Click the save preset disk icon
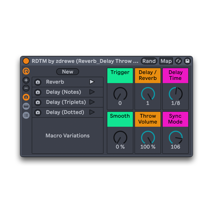The image size is (213, 213). (x=187, y=61)
